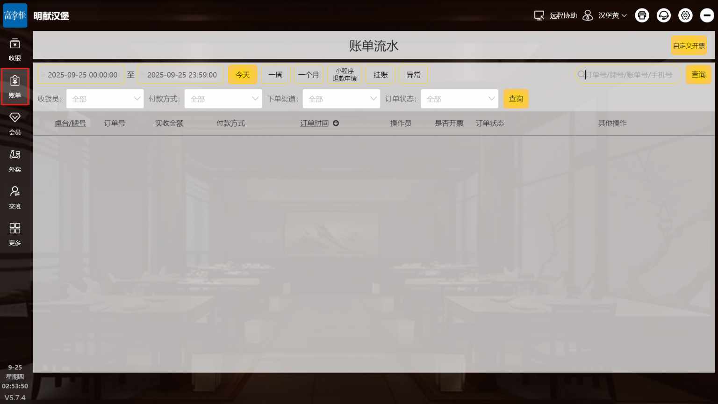Screen dimensions: 718x404
Task: Click the 远程协助 label text
Action: tap(563, 15)
